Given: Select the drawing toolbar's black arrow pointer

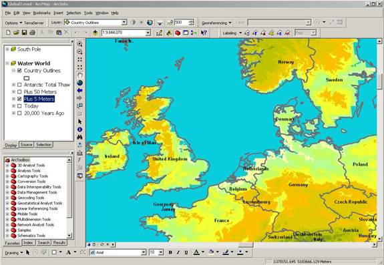Looking at the screenshot, I should [27, 252].
